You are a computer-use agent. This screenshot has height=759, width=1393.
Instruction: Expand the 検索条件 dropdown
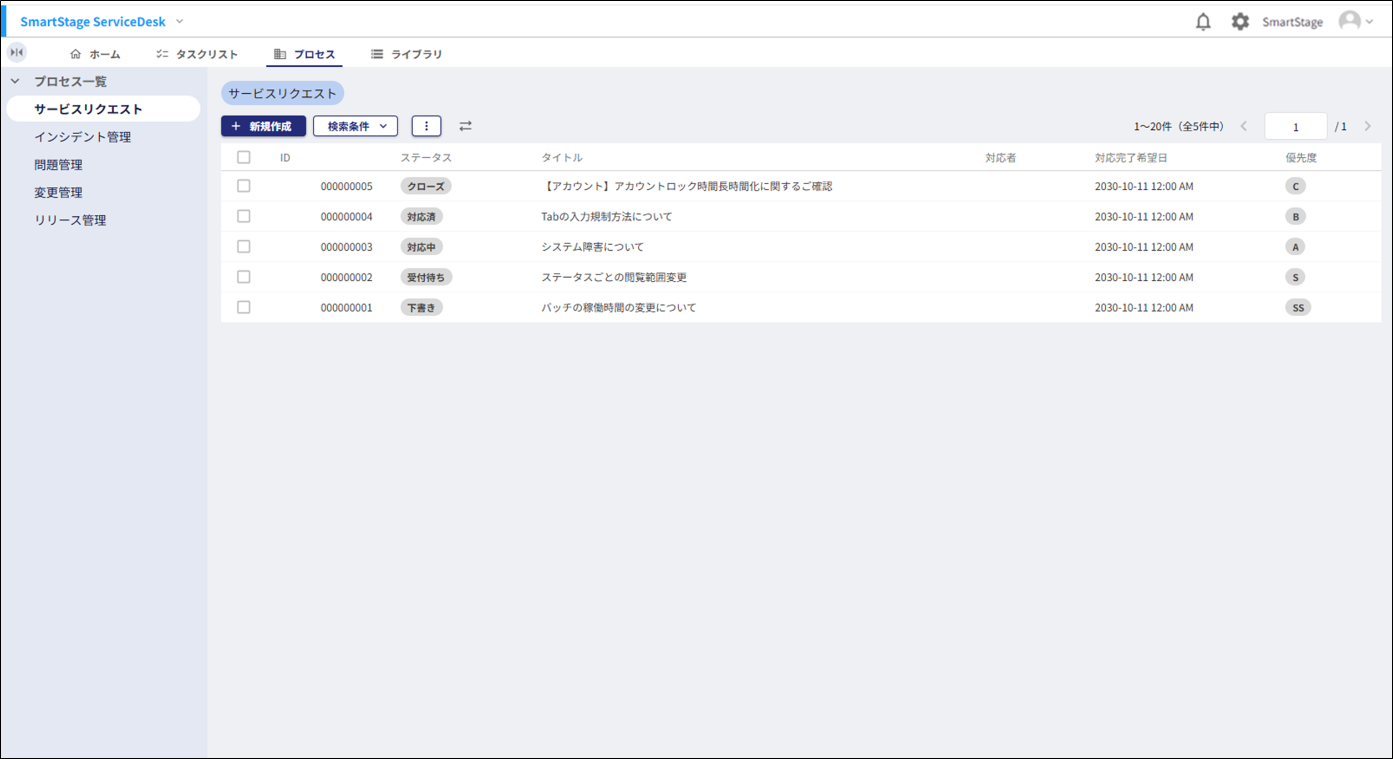point(355,126)
